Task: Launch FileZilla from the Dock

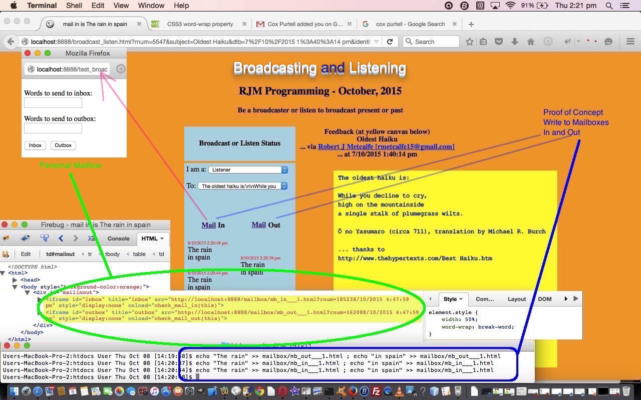Action: click(376, 391)
